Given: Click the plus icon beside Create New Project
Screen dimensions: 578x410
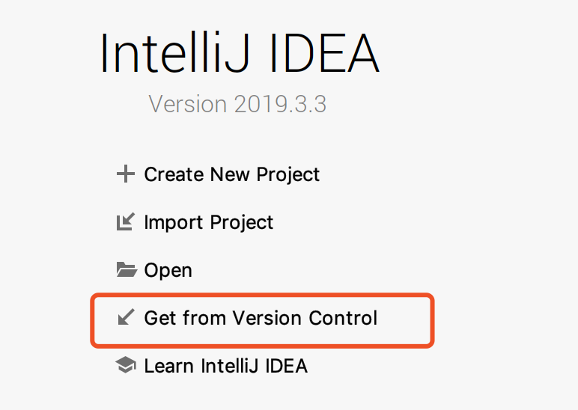Looking at the screenshot, I should pyautogui.click(x=125, y=174).
